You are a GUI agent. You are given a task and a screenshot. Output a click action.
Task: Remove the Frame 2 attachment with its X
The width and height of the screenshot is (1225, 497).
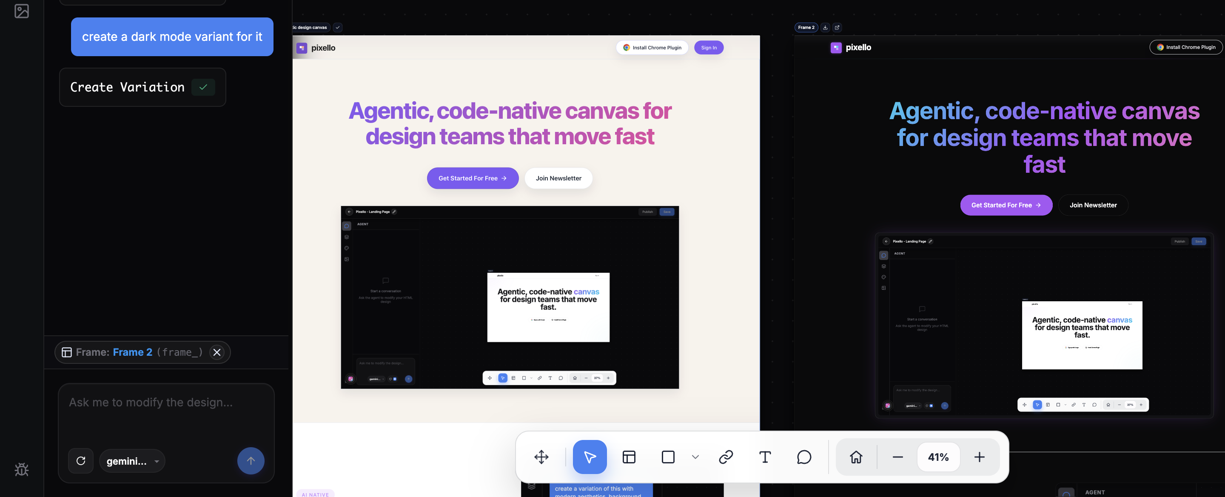[217, 352]
